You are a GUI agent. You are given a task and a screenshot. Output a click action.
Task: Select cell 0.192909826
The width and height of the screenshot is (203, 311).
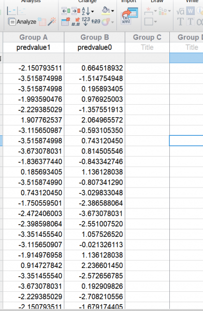(x=95, y=287)
